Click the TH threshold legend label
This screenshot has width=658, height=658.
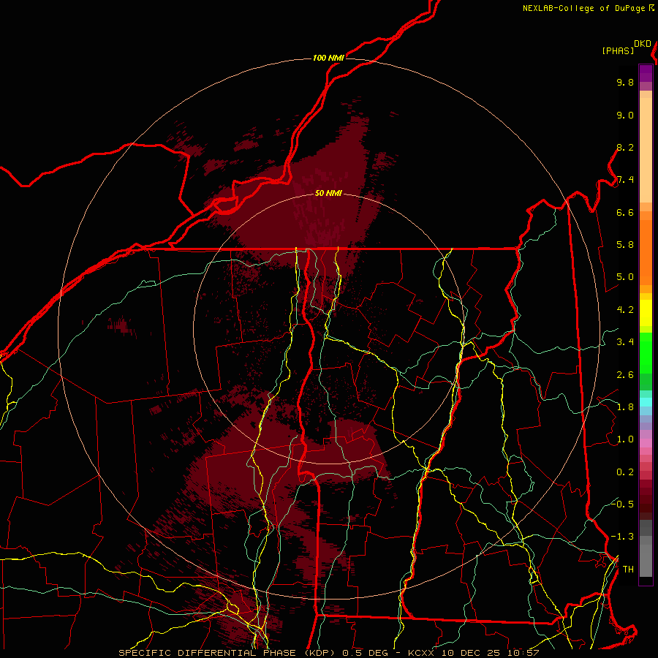click(x=628, y=570)
